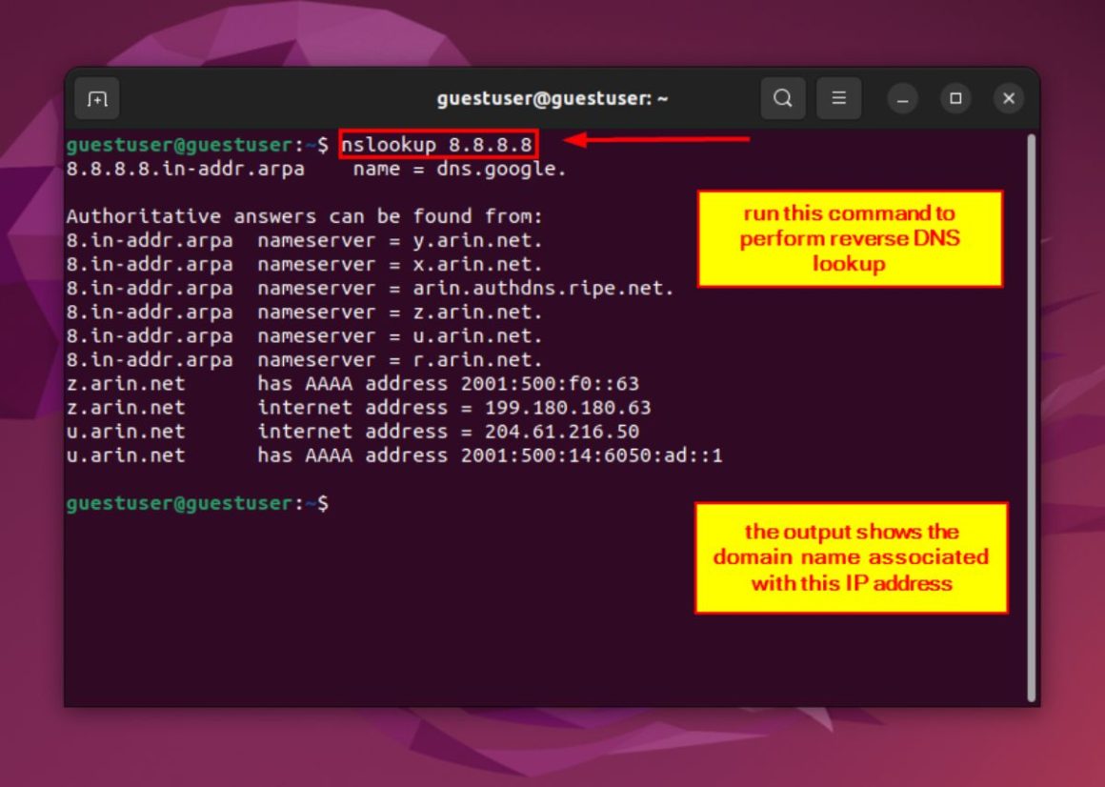Select the new tab plus icon on the left

pyautogui.click(x=97, y=98)
